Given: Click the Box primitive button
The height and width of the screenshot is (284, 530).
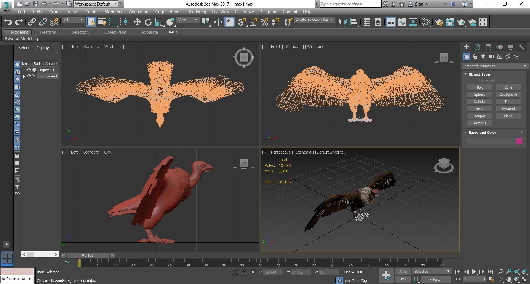Looking at the screenshot, I should pyautogui.click(x=479, y=87).
